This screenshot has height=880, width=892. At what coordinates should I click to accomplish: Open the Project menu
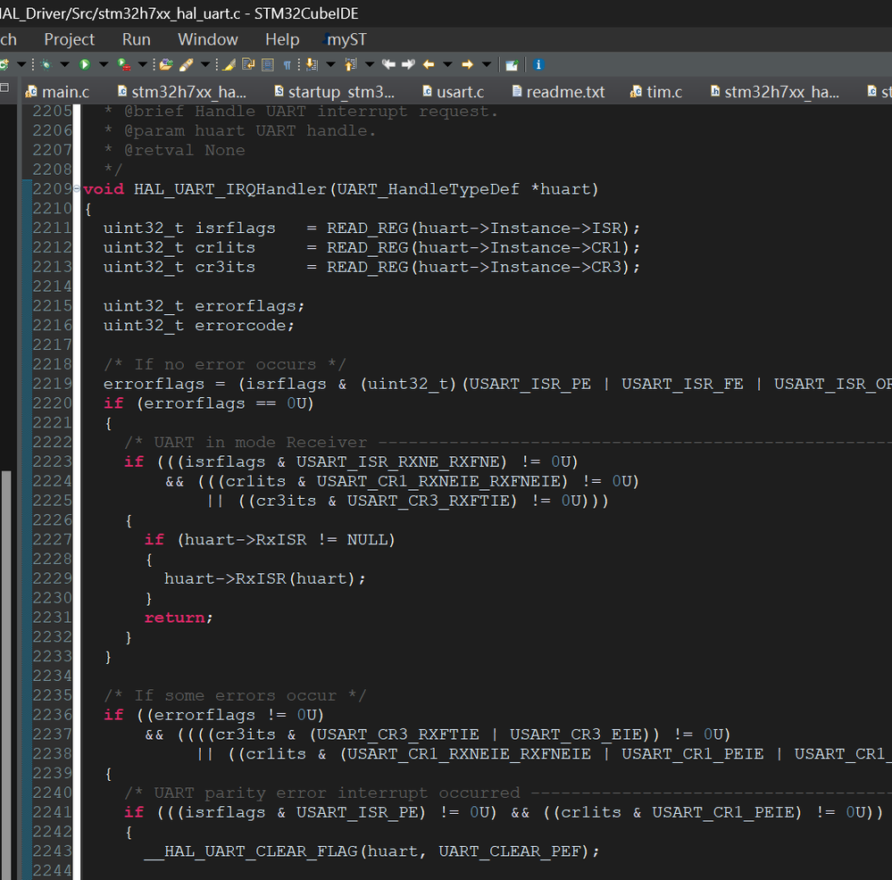69,39
